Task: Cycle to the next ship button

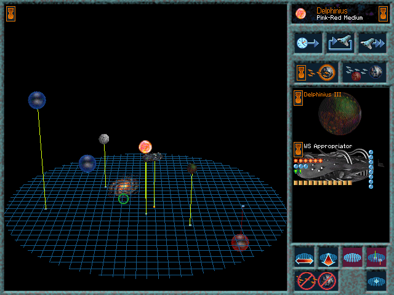Action: point(340,43)
